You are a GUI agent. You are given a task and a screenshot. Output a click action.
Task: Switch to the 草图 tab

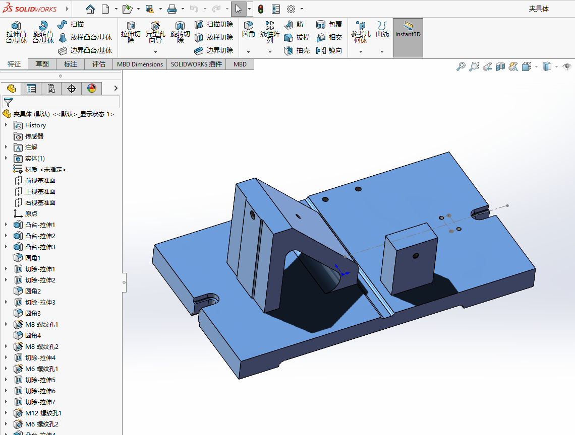click(42, 64)
